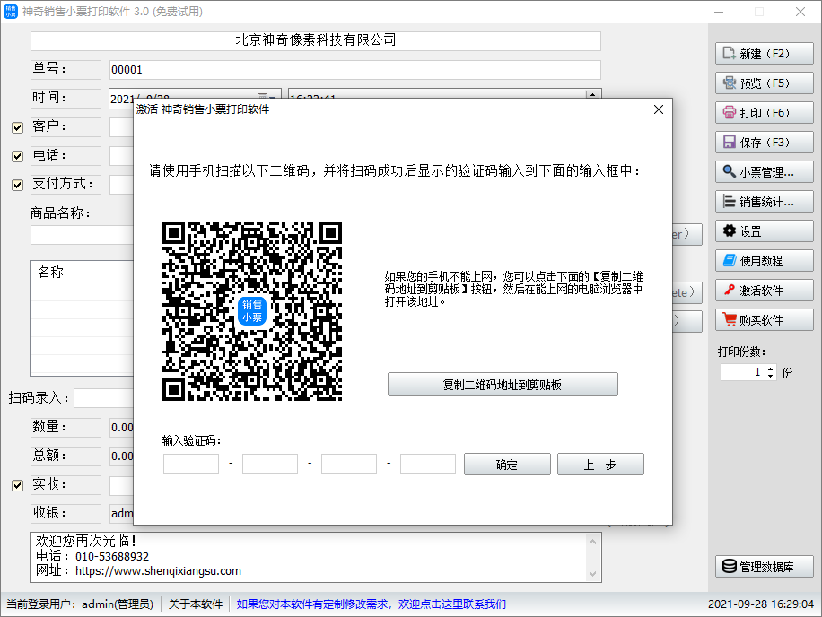The image size is (822, 617).
Task: Click the time spinner arrow in main window
Action: (x=592, y=94)
